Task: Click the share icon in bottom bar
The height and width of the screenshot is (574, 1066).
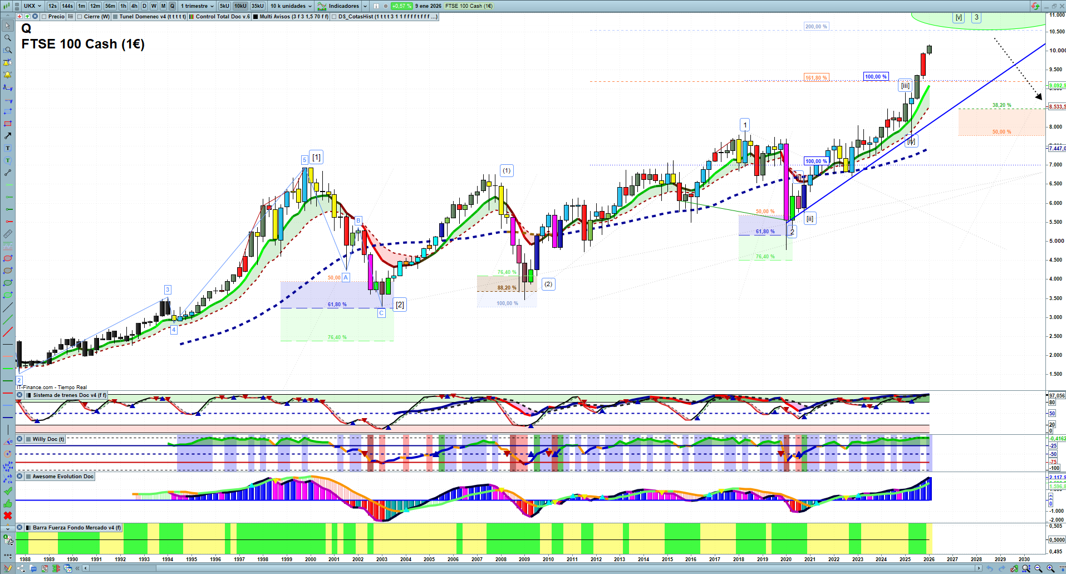Action: point(21,568)
